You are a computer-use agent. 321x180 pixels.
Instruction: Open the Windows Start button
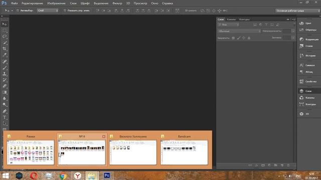6,175
